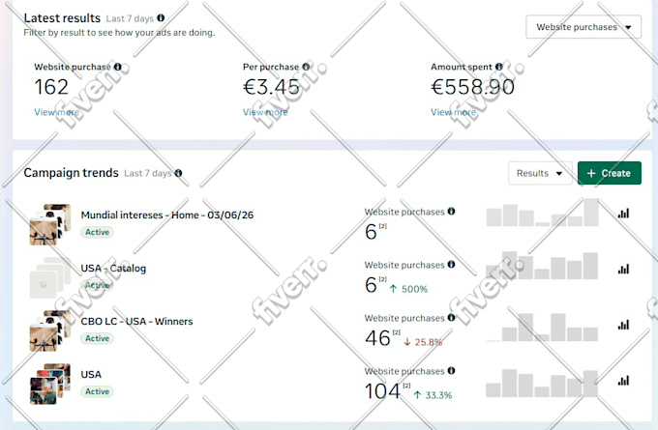Click info icon on USA campaign Website purchases
The width and height of the screenshot is (658, 430).
click(x=451, y=371)
